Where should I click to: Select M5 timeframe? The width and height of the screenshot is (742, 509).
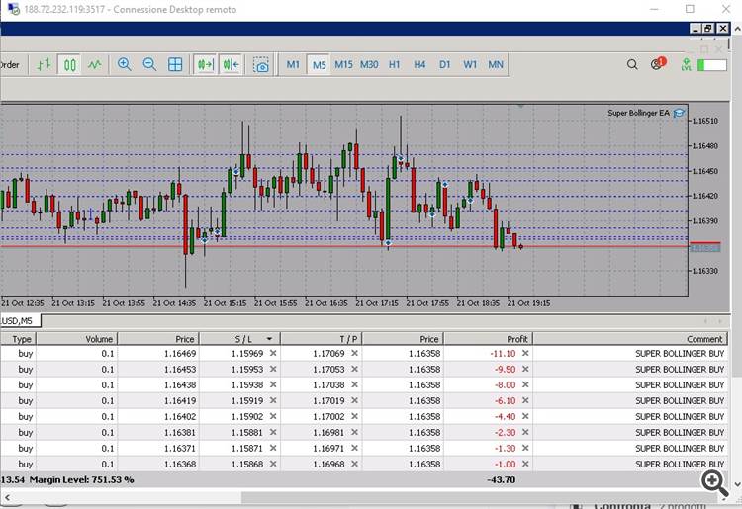tap(319, 65)
